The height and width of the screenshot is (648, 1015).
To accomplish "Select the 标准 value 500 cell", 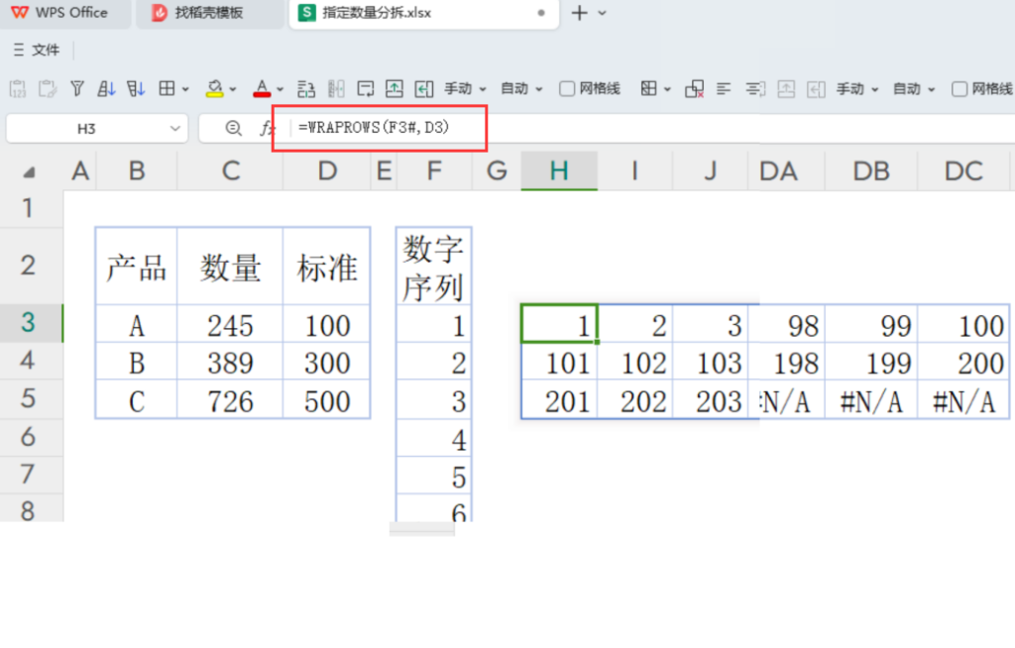I will coord(327,400).
